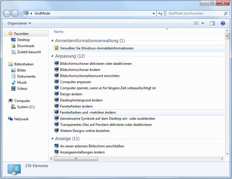Click the back navigation arrow button
Image resolution: width=232 pixels, height=179 pixels.
7,14
